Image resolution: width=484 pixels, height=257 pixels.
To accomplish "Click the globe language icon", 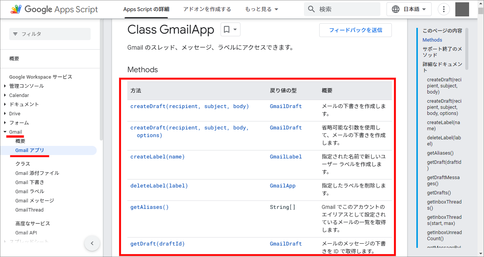I will point(396,9).
